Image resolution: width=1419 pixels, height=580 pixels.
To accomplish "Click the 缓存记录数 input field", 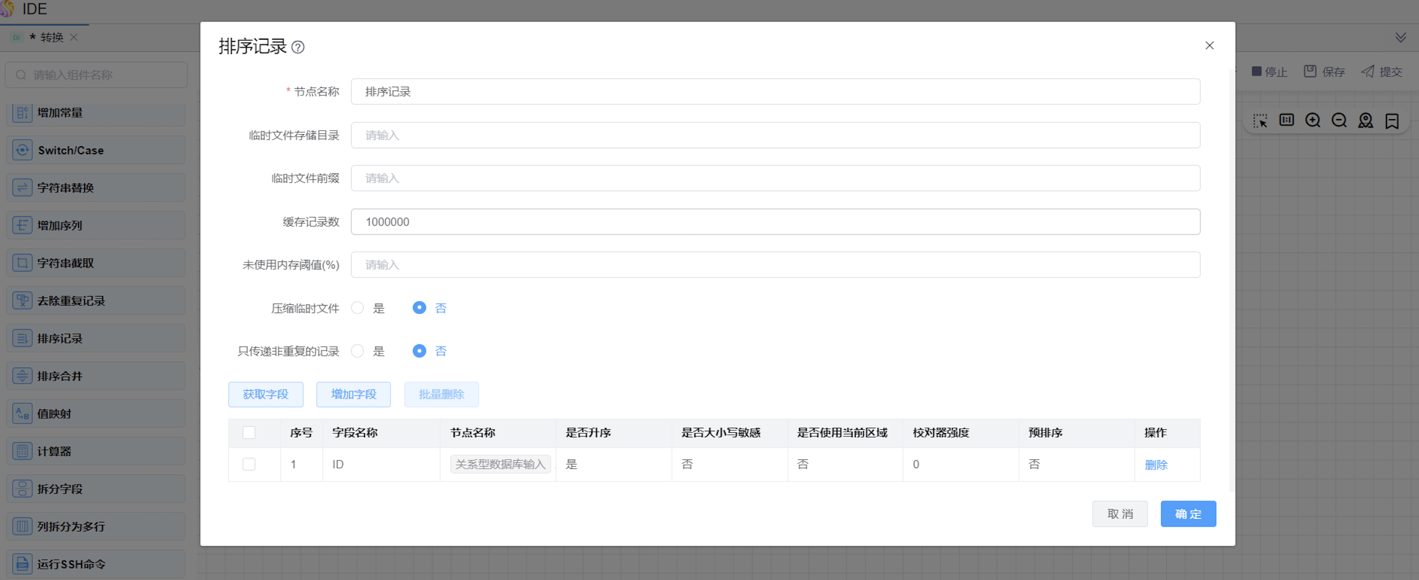I will pyautogui.click(x=775, y=222).
